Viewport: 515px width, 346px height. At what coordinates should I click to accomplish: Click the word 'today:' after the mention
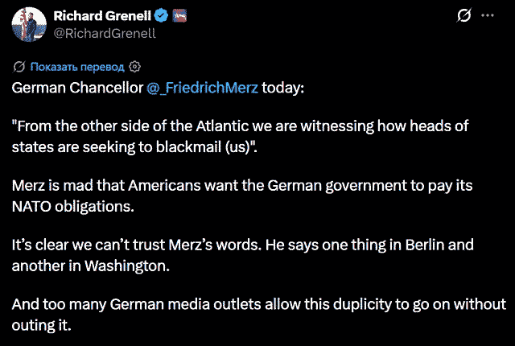click(x=282, y=88)
